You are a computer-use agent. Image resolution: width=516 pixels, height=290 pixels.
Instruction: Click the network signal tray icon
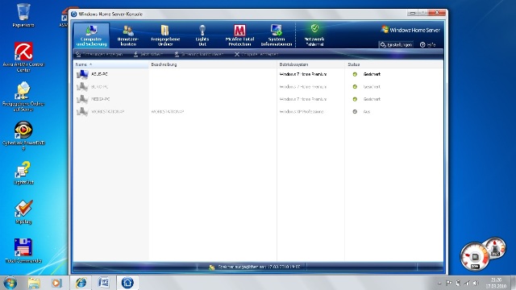click(467, 283)
